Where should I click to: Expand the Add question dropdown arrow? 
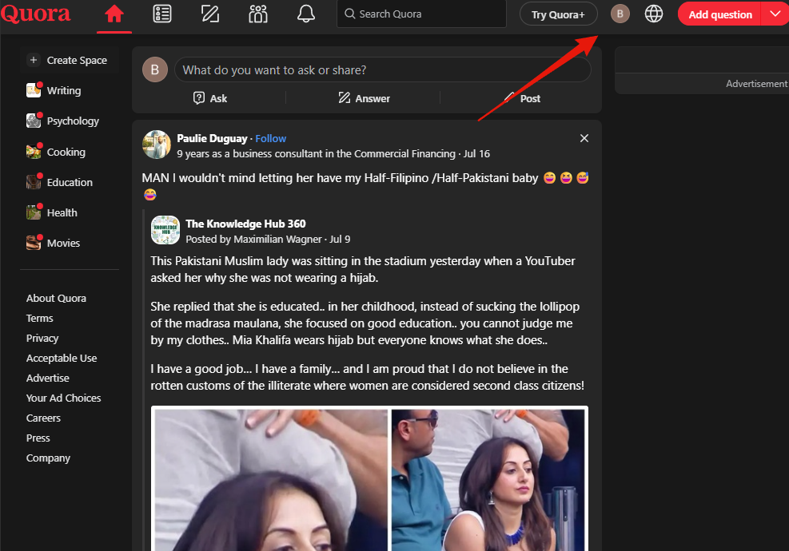tap(775, 14)
